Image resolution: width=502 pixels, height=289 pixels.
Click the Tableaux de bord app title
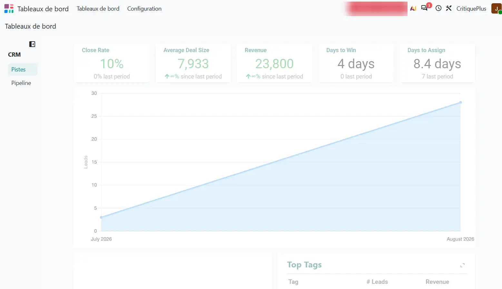[x=43, y=9]
